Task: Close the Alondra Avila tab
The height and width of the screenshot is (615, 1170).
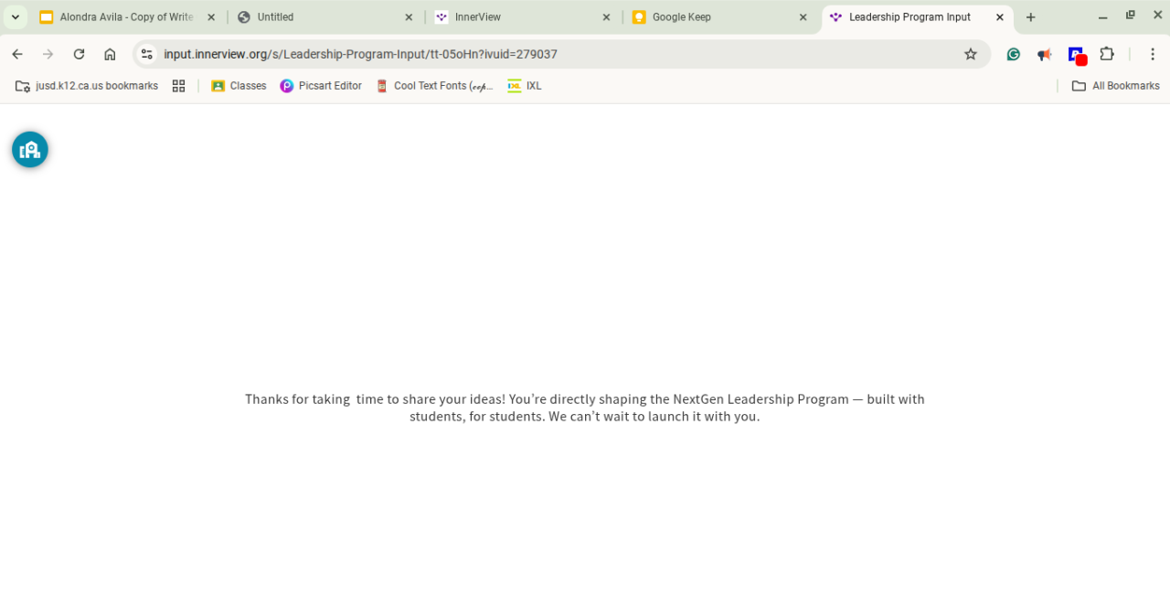Action: click(211, 17)
